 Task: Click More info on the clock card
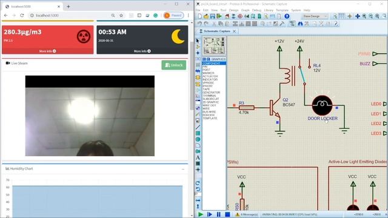pos(142,51)
